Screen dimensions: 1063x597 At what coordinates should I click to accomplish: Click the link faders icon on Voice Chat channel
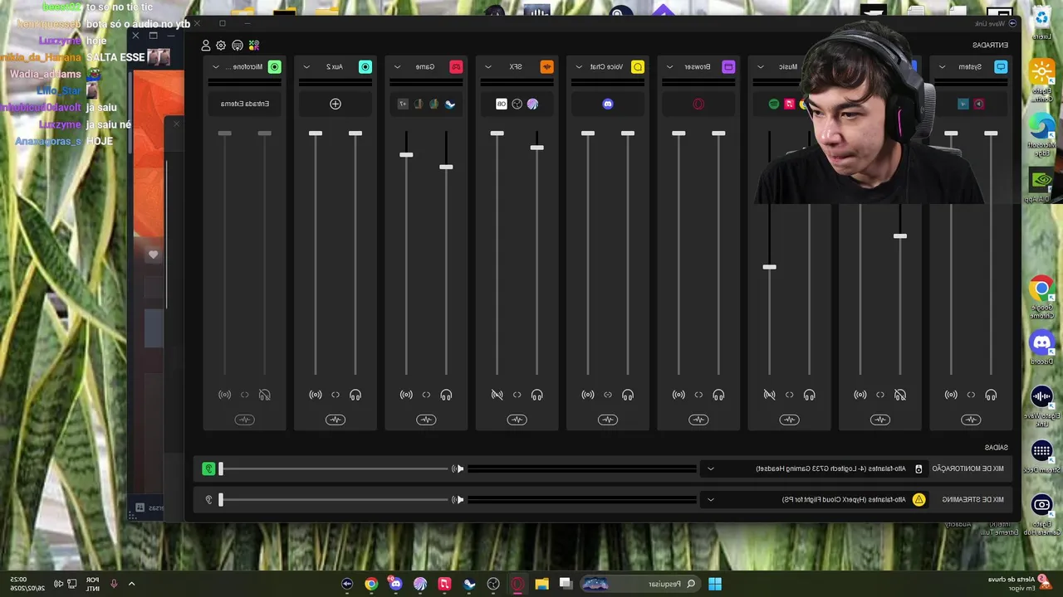(x=608, y=396)
